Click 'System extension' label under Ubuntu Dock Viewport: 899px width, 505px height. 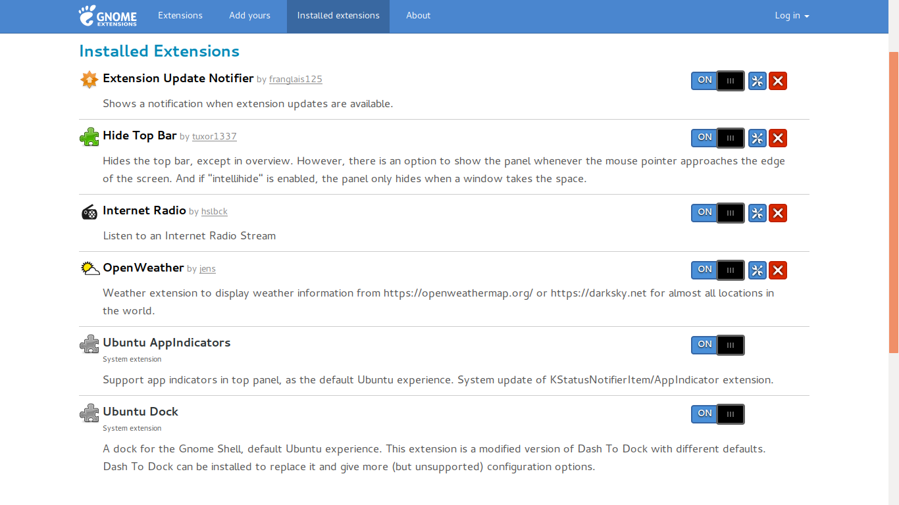tap(132, 429)
